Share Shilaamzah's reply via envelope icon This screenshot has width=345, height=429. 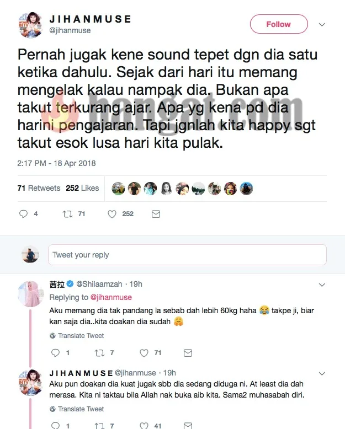188,353
